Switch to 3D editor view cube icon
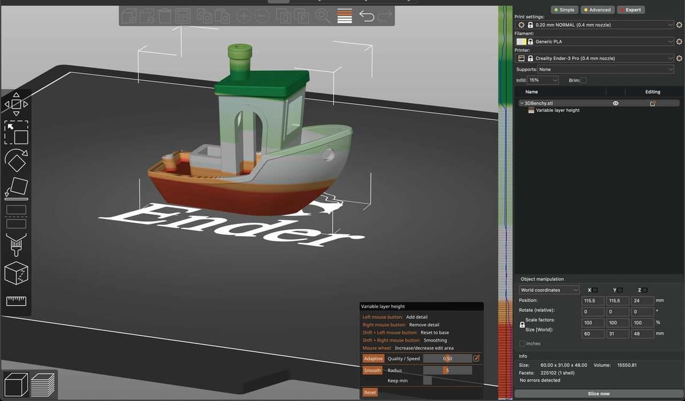The height and width of the screenshot is (401, 685). (15, 384)
